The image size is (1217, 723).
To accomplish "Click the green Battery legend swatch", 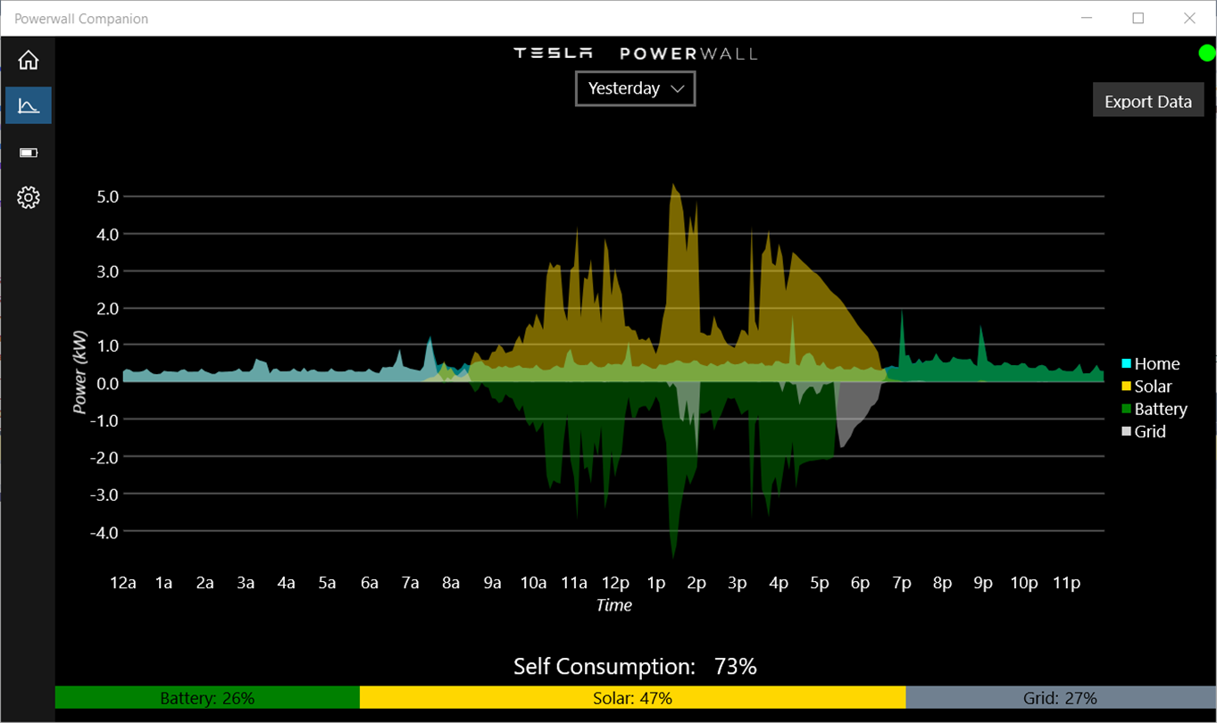I will [1127, 409].
